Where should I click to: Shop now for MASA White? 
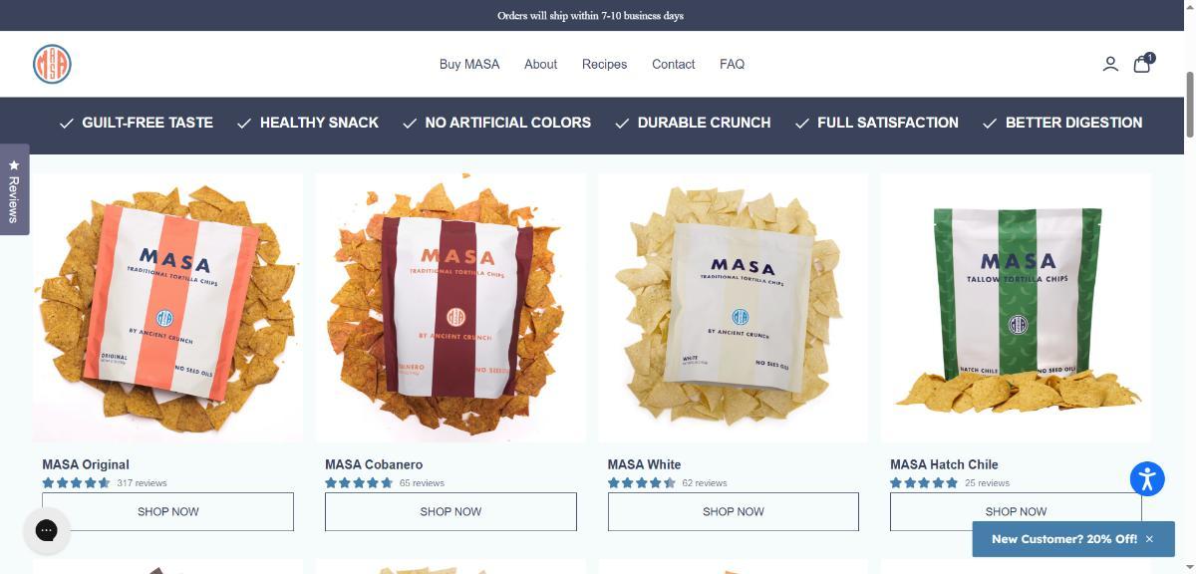tap(734, 511)
